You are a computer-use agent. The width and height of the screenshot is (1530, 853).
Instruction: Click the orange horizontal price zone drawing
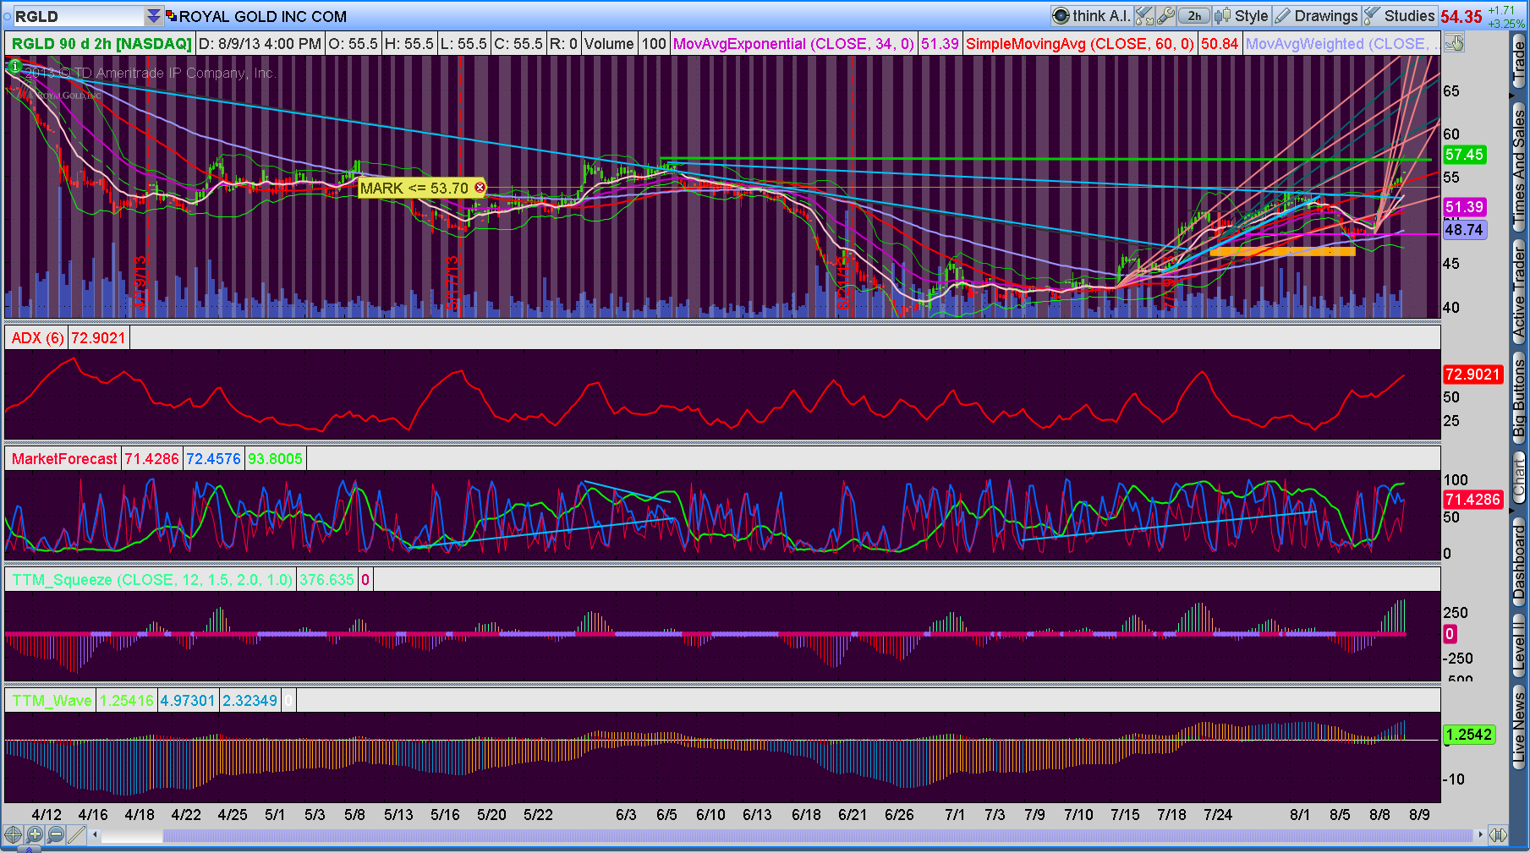(1282, 251)
